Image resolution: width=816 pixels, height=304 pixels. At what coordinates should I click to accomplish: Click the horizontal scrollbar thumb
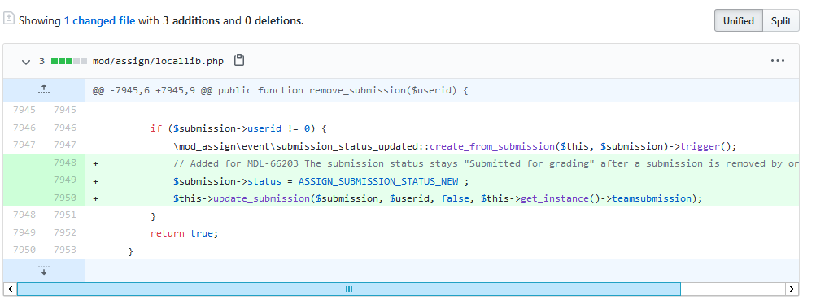[x=349, y=289]
